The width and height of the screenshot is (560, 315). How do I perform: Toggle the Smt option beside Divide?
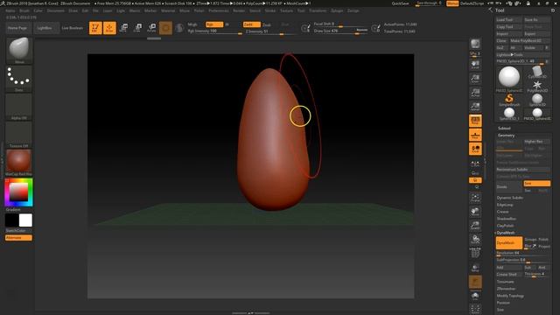coord(536,184)
